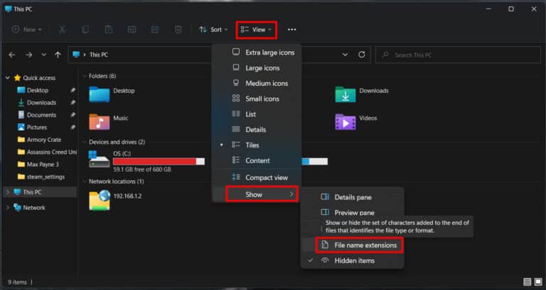The image size is (546, 290).
Task: Select the Details view option
Action: 257,130
